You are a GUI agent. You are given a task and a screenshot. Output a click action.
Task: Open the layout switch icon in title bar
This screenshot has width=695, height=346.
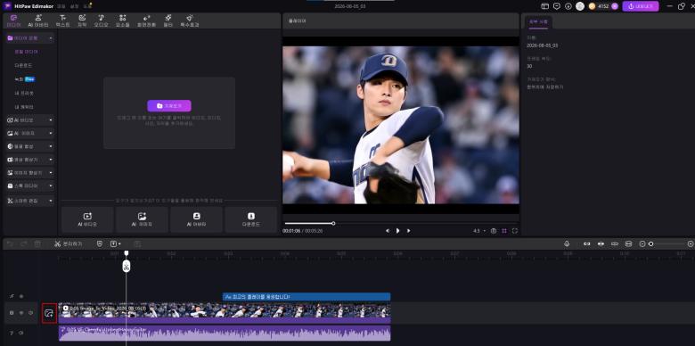pyautogui.click(x=545, y=6)
